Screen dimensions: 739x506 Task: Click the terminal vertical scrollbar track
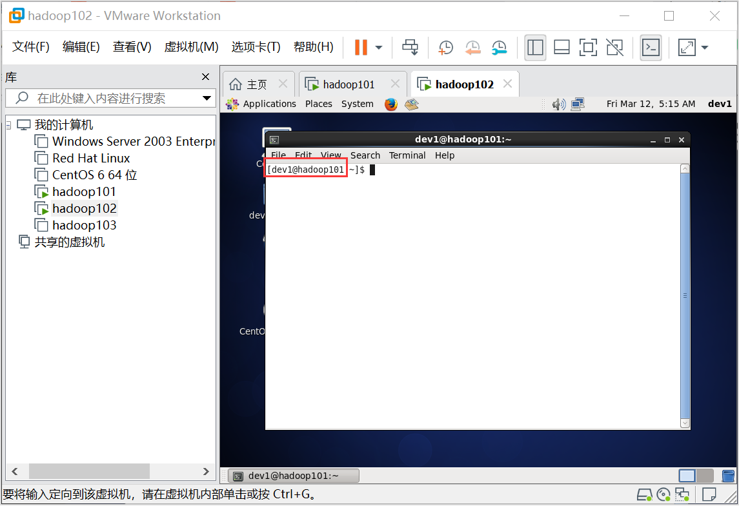click(685, 296)
